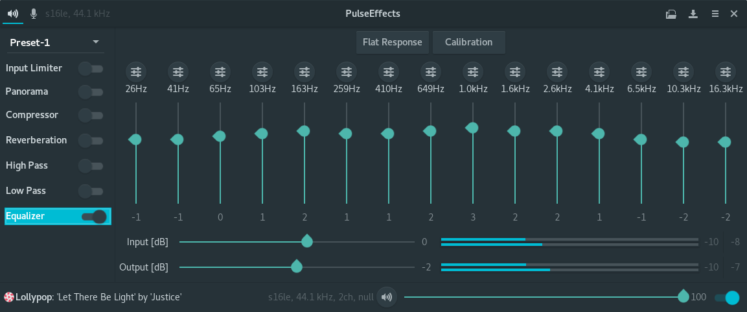The height and width of the screenshot is (312, 747).
Task: Click the Flat Response button
Action: [393, 42]
